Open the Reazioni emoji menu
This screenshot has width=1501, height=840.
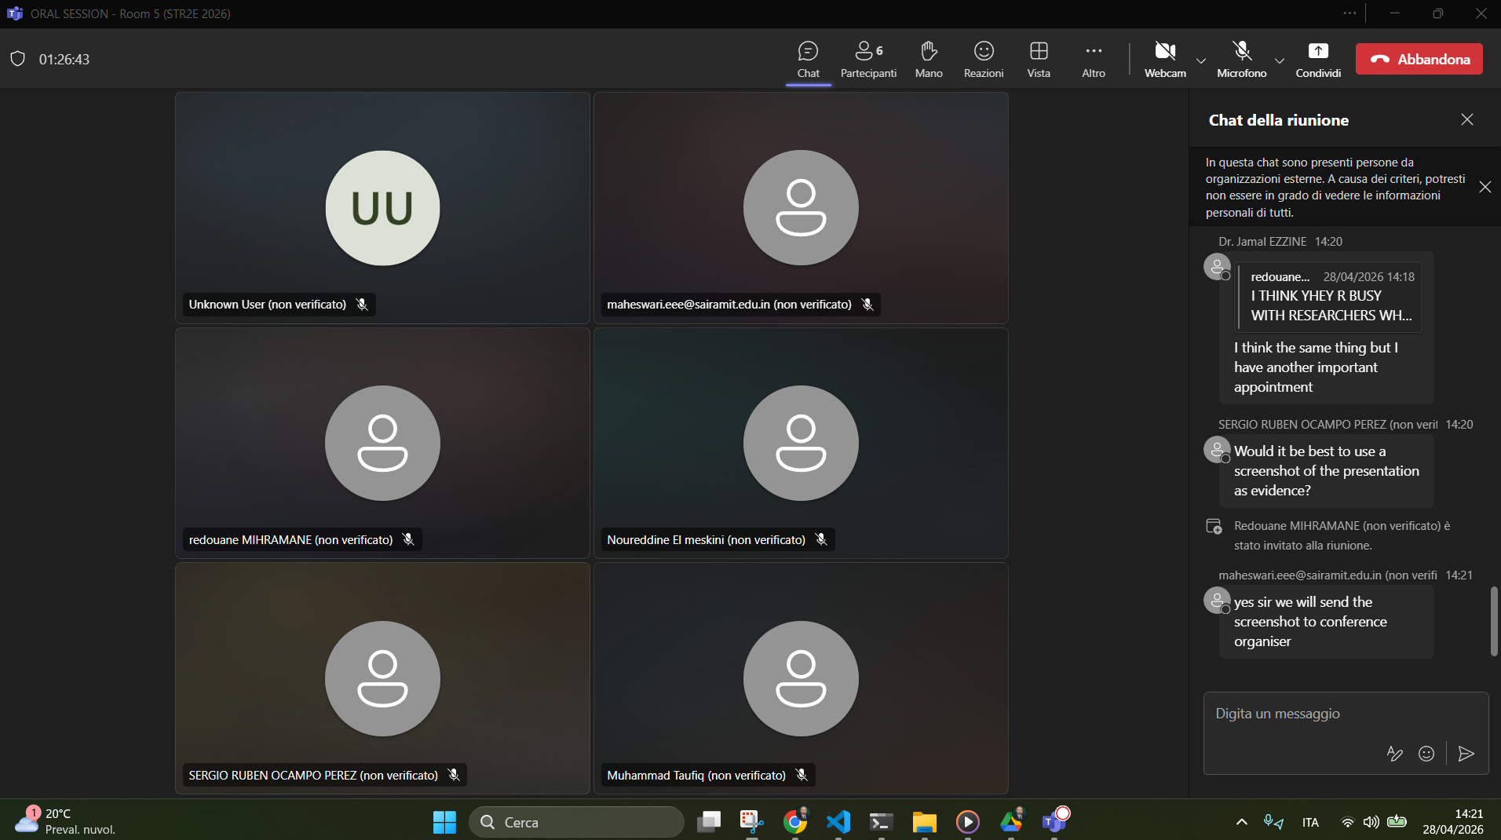click(x=983, y=60)
